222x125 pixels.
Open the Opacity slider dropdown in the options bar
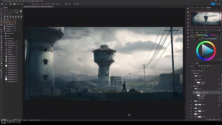pos(40,4)
